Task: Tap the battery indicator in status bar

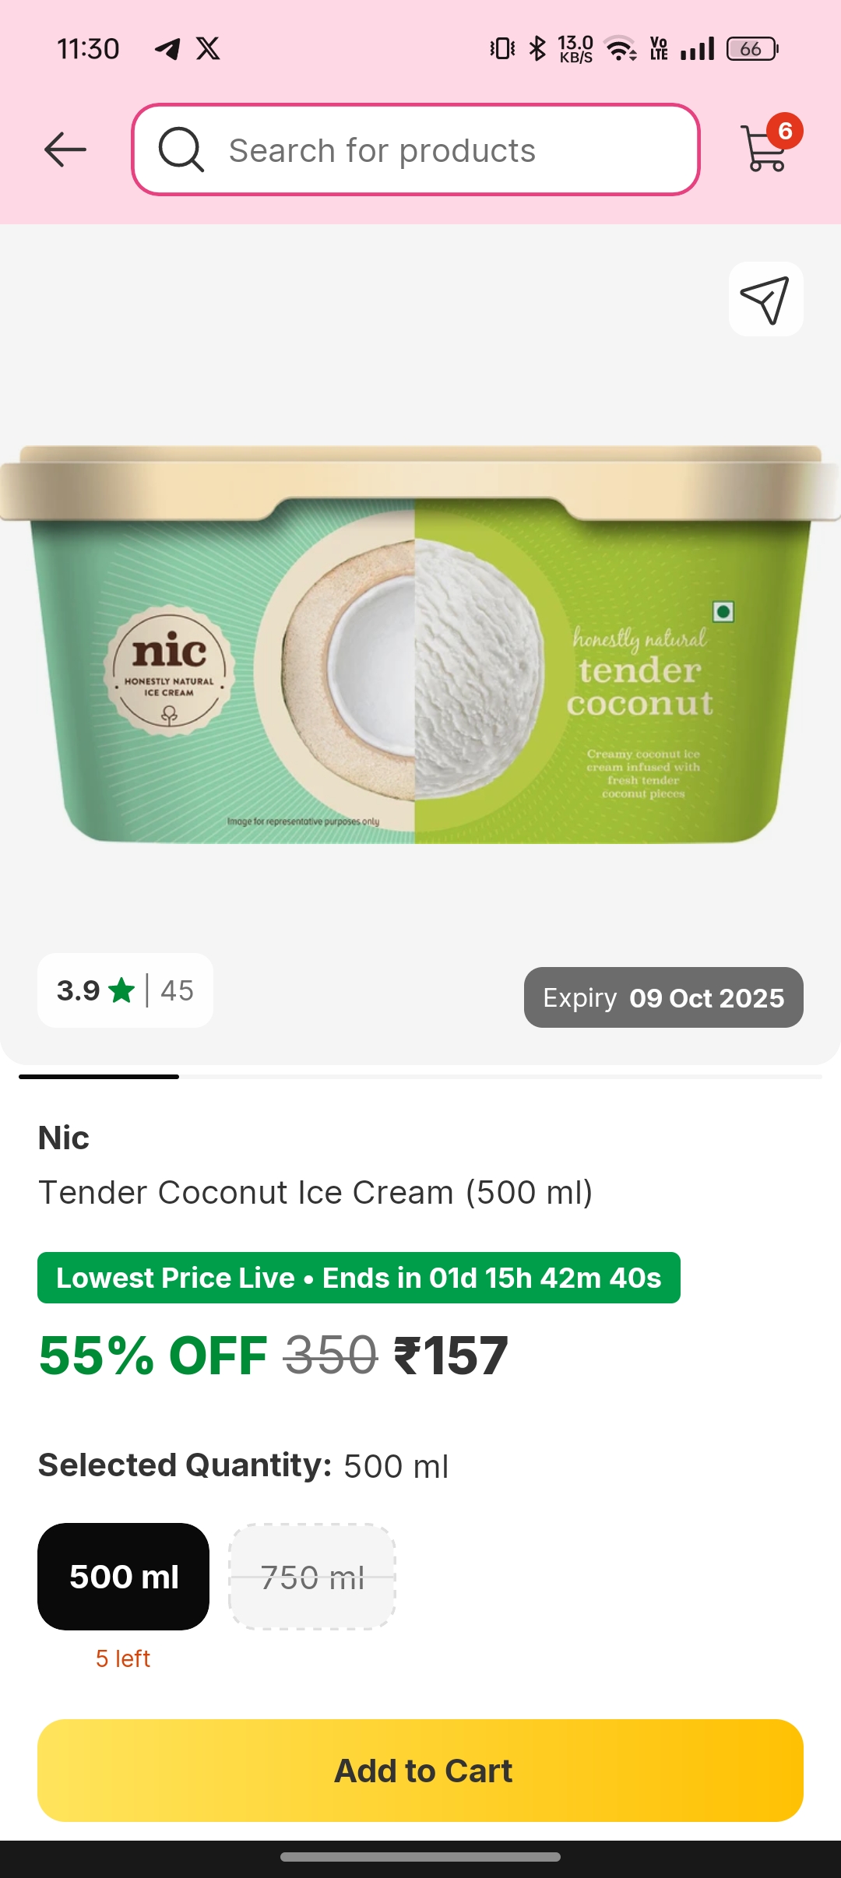Action: (x=752, y=49)
